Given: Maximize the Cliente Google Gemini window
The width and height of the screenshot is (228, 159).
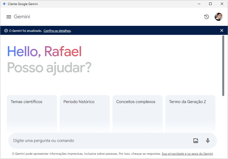Looking at the screenshot, I should (210, 4).
